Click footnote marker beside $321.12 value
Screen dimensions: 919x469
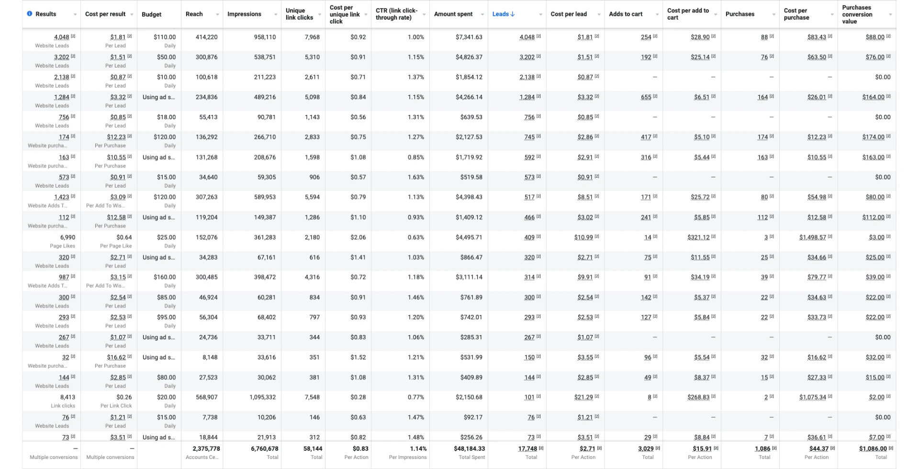[713, 236]
